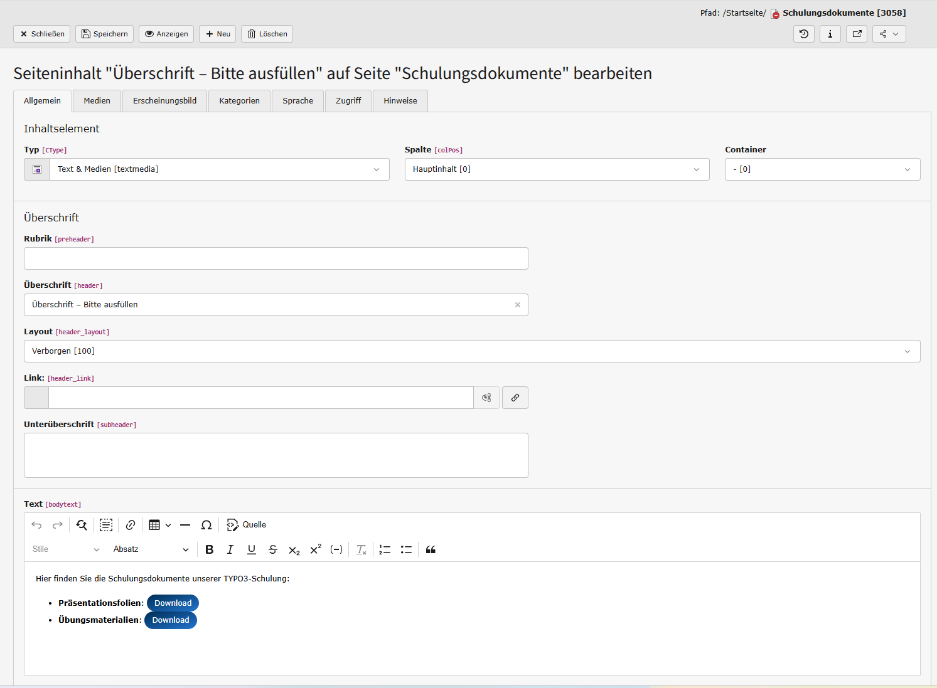937x688 pixels.
Task: Click the remove formatting icon
Action: click(x=361, y=549)
